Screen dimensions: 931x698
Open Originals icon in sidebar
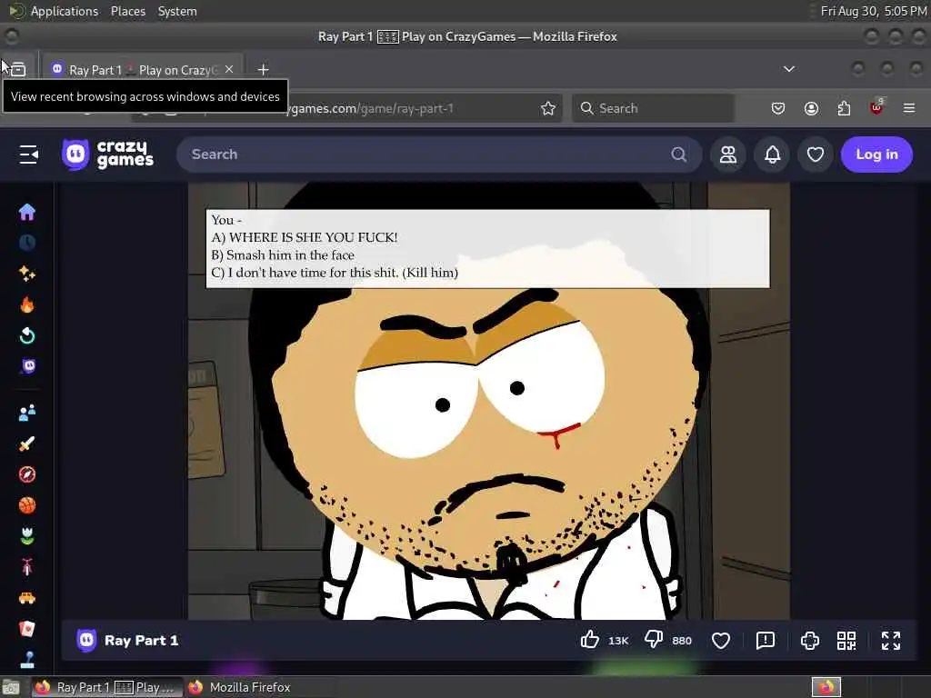[28, 366]
